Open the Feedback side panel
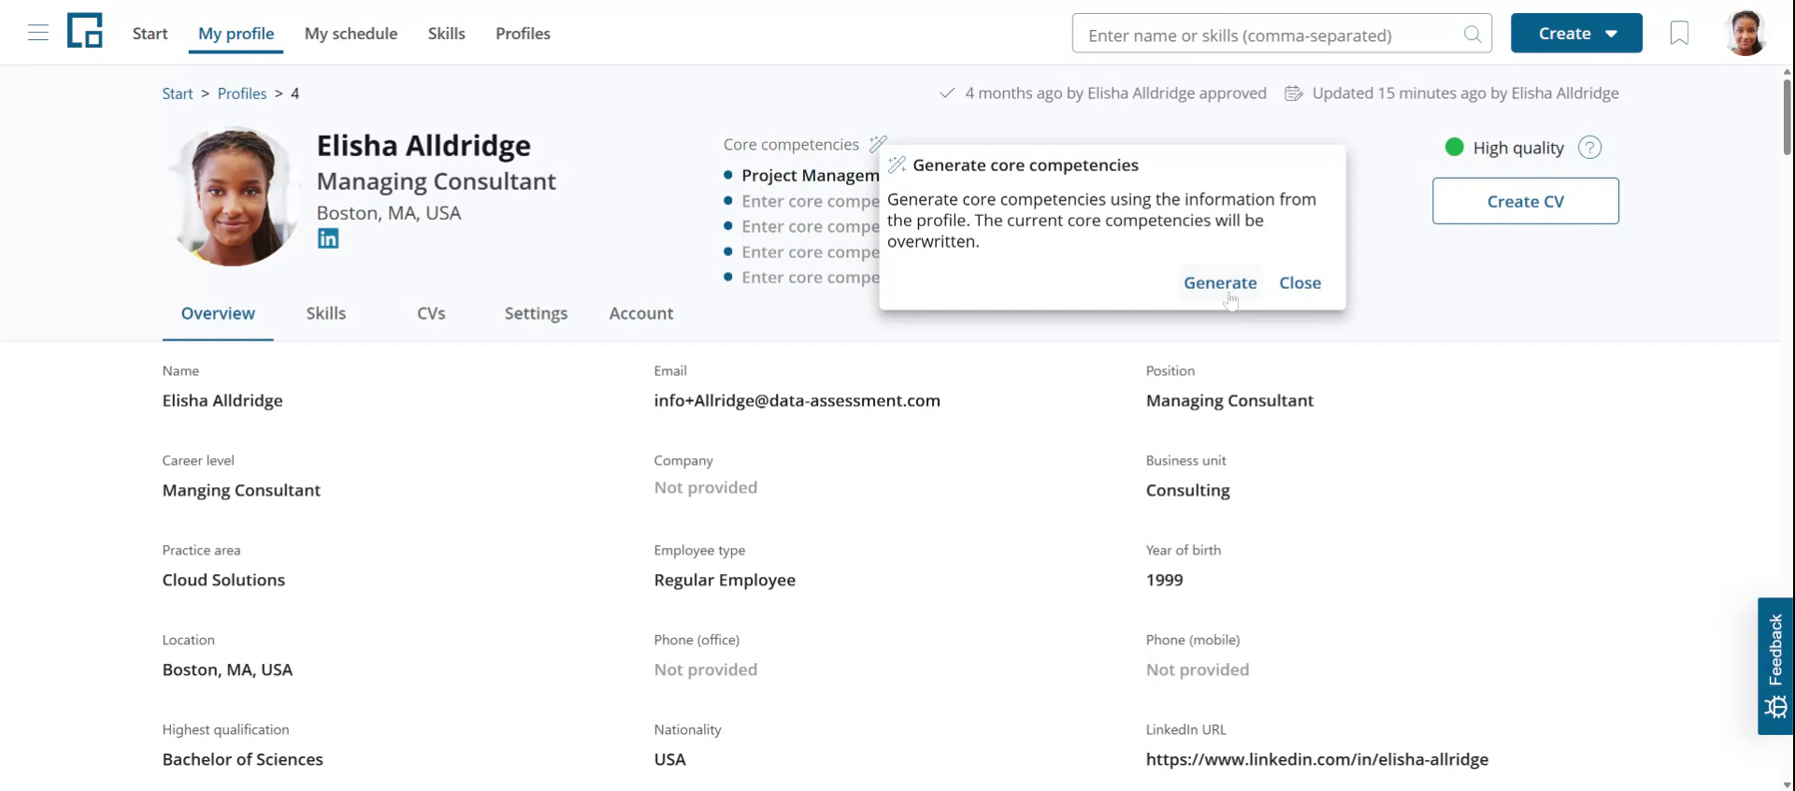 1774,666
